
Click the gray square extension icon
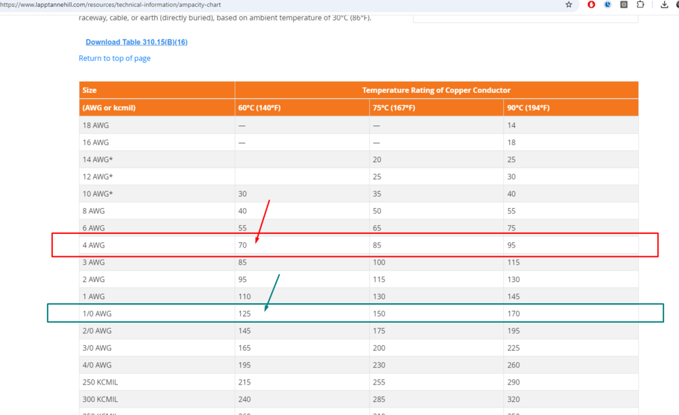click(623, 5)
